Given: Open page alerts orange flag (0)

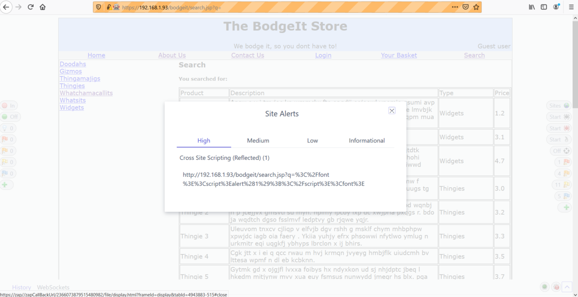Looking at the screenshot, I should [8, 151].
